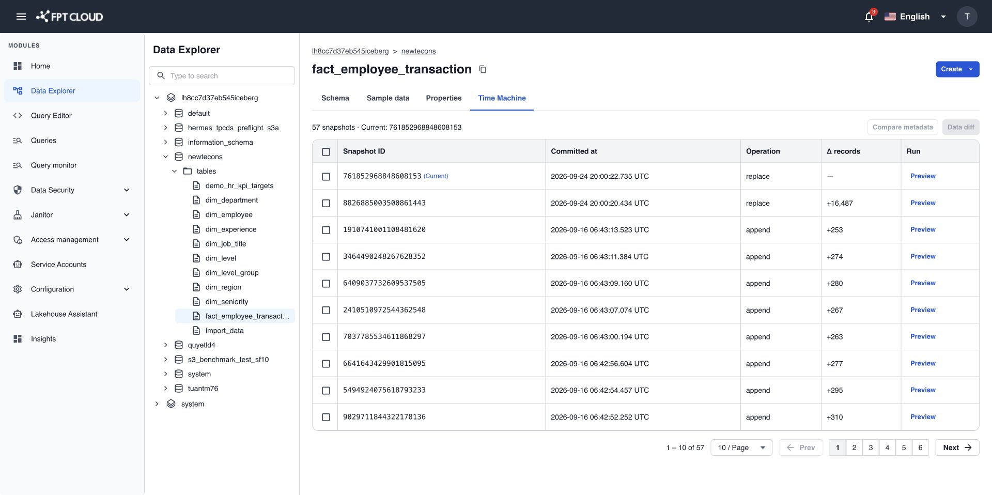The height and width of the screenshot is (495, 992).
Task: Open newtecons breadcrumb link
Action: [x=419, y=51]
